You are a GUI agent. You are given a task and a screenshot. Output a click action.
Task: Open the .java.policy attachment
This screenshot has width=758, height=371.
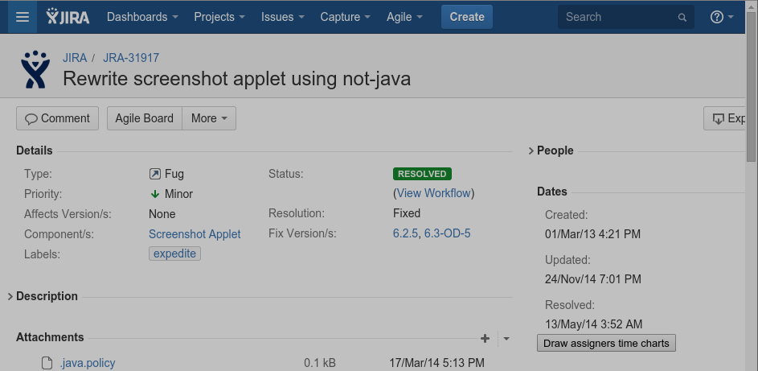[x=88, y=363]
